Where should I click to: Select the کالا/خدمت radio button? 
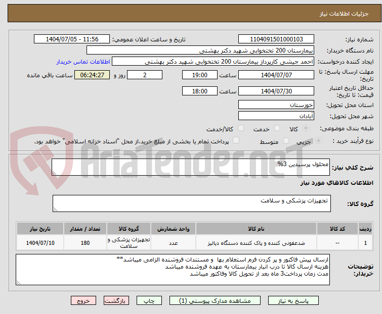click(241, 128)
